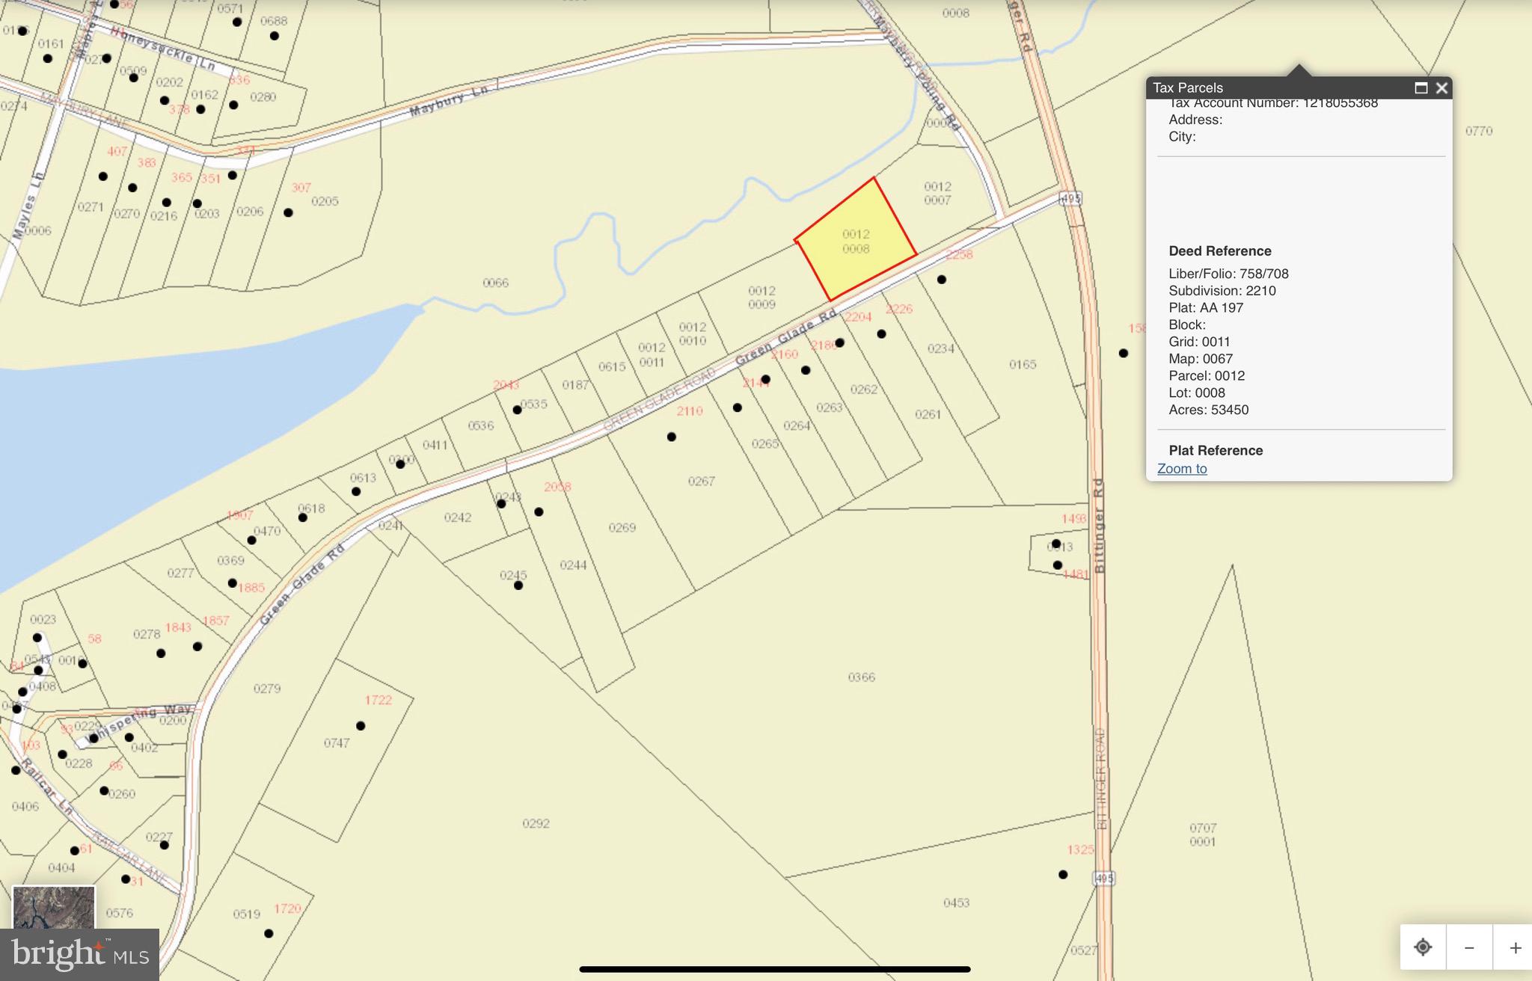Select the Tax Account Number entry
Image resolution: width=1532 pixels, height=981 pixels.
click(x=1272, y=102)
